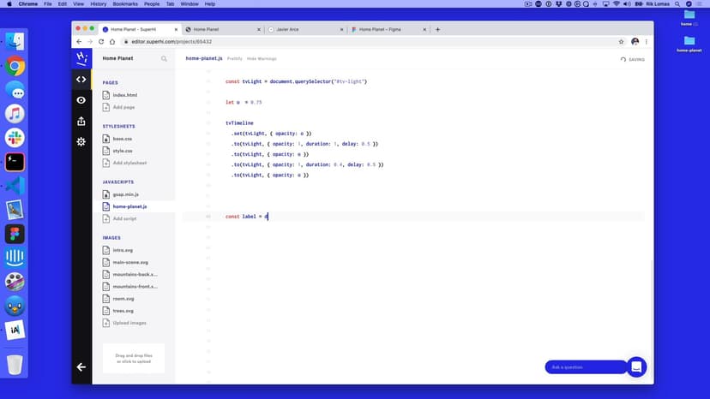This screenshot has width=710, height=399.
Task: Click the search icon beside Home Planet
Action: tap(164, 59)
